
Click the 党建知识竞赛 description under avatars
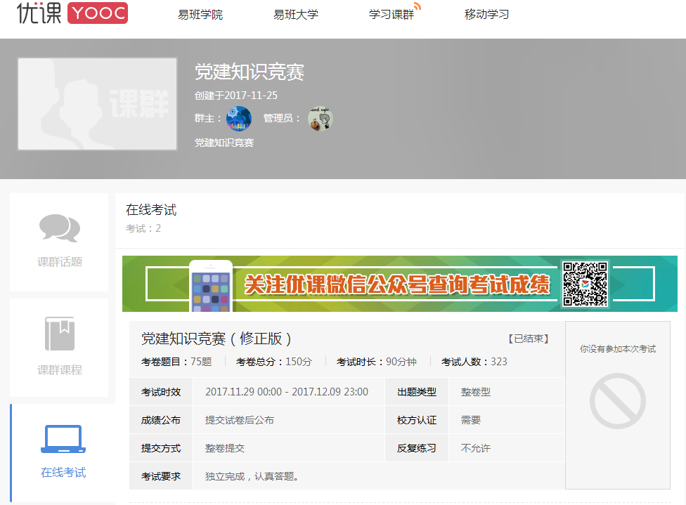[x=224, y=143]
